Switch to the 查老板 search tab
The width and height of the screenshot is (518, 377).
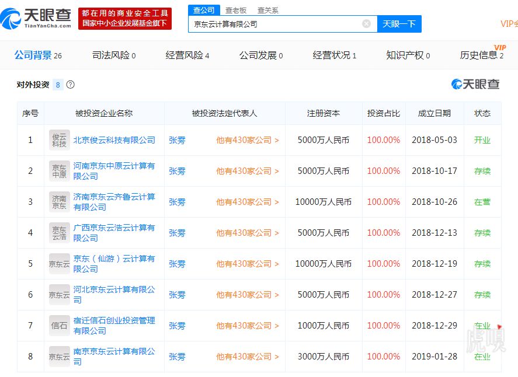[236, 11]
